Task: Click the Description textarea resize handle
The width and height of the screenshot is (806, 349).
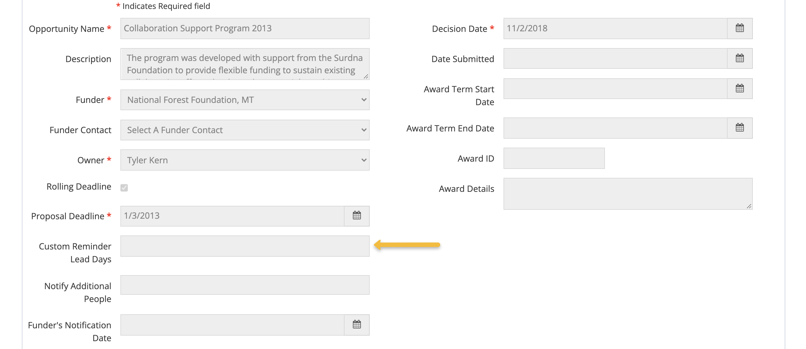Action: 366,76
